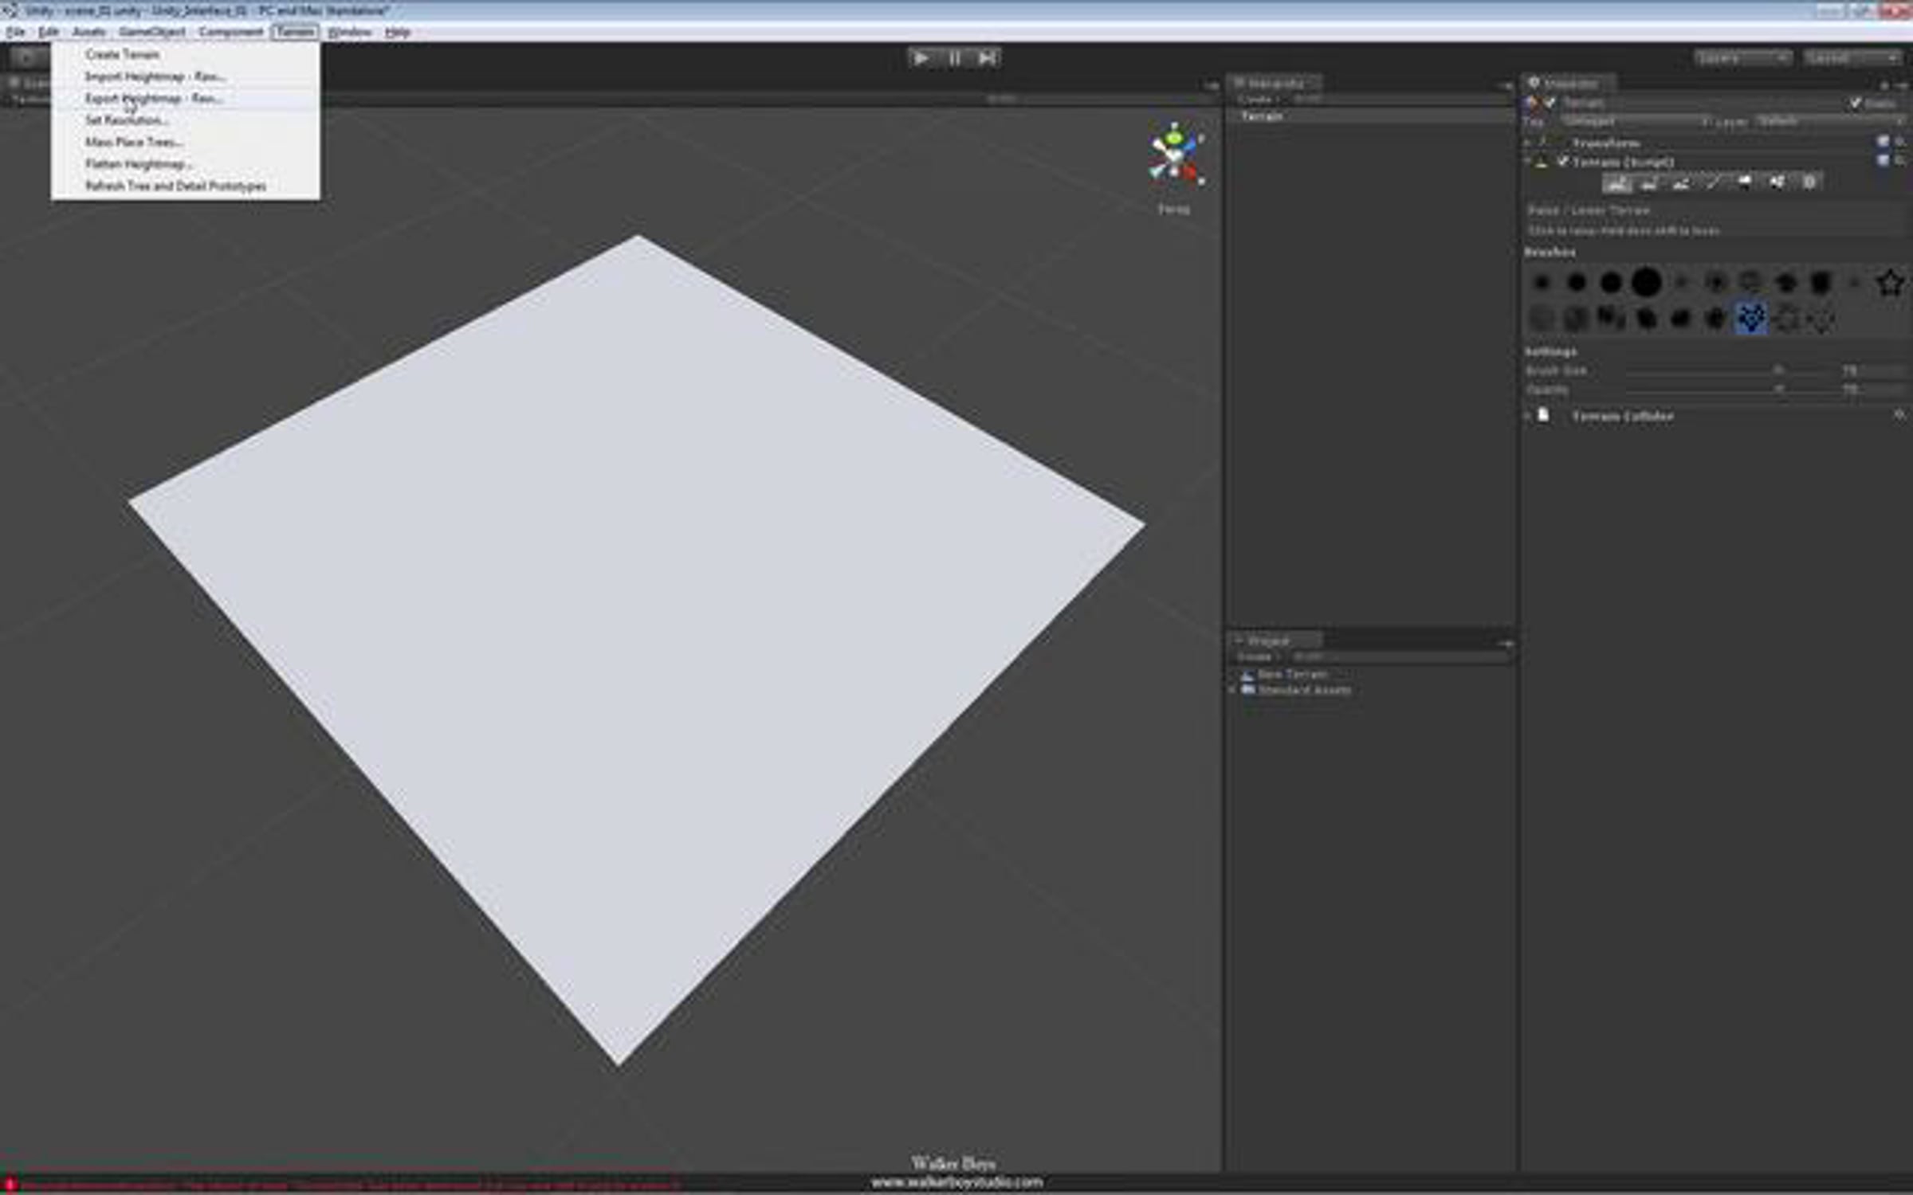Choose Import Heightmap - Raw menu item
The height and width of the screenshot is (1195, 1913).
click(x=186, y=76)
